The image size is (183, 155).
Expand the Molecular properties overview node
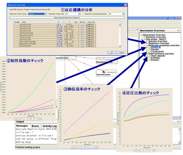(x=144, y=45)
